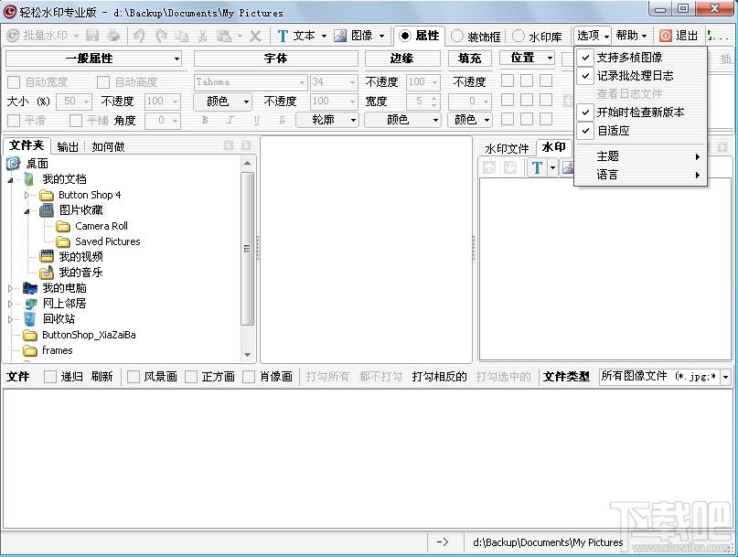Click the Underline U font icon
Viewport: 738px width, 557px height.
(256, 120)
